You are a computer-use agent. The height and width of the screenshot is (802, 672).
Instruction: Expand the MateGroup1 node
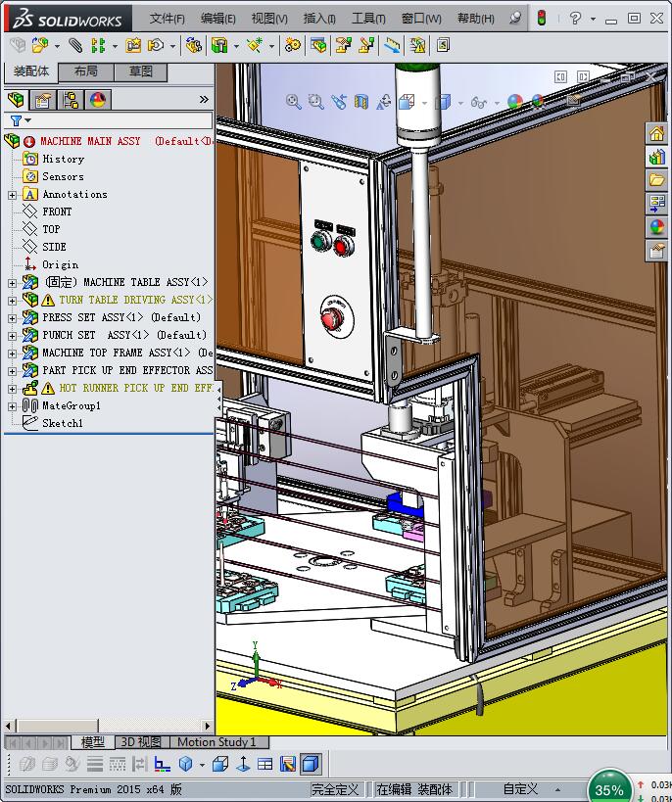point(13,406)
